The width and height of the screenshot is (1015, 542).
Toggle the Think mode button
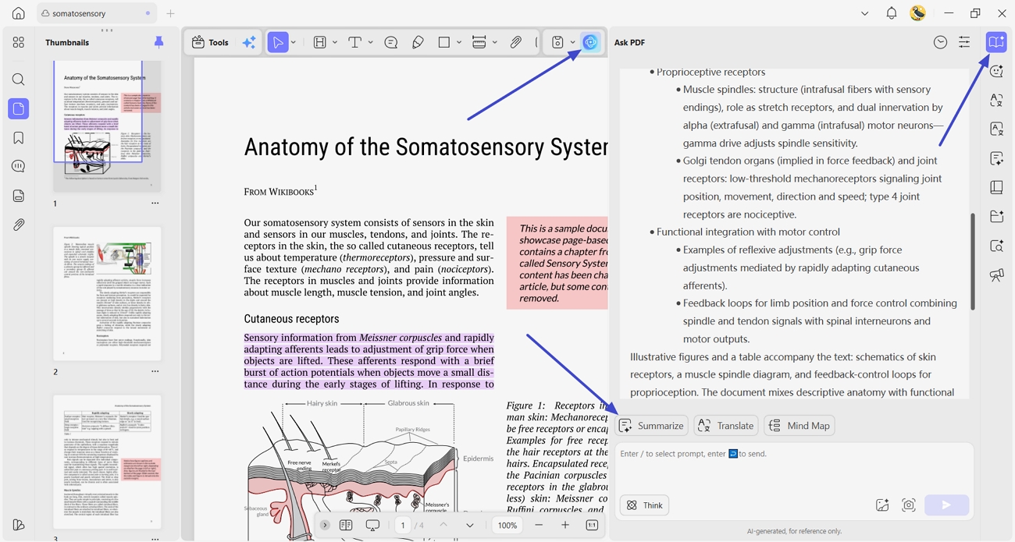point(645,505)
